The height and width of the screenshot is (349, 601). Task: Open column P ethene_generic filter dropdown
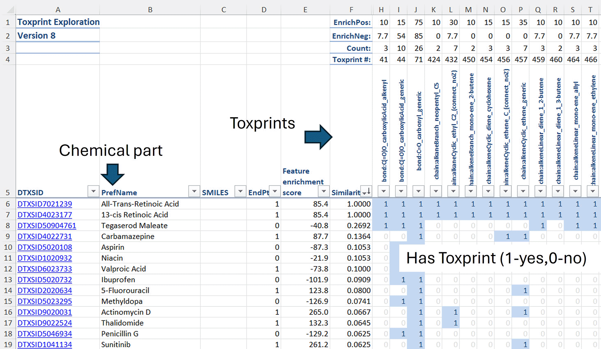coord(523,191)
